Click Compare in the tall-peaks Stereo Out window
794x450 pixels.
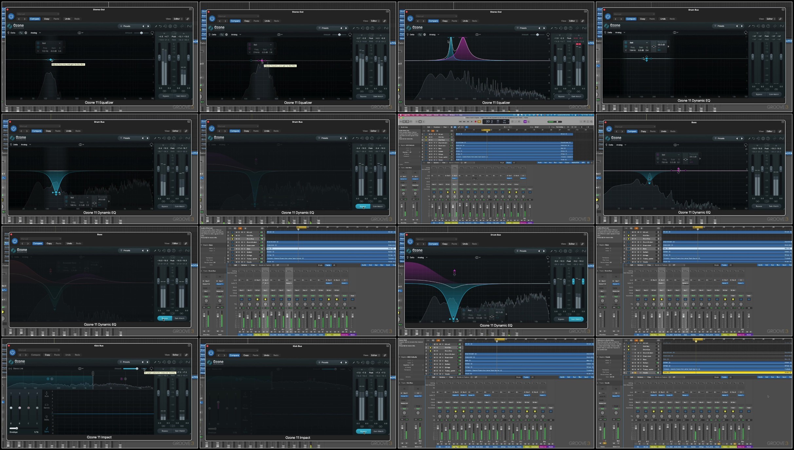point(433,21)
